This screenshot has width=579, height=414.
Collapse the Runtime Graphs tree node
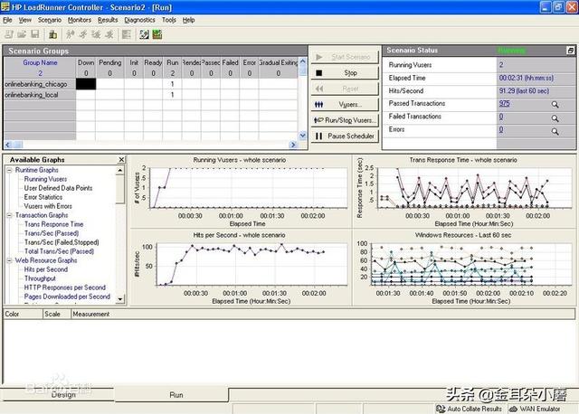tap(10, 170)
